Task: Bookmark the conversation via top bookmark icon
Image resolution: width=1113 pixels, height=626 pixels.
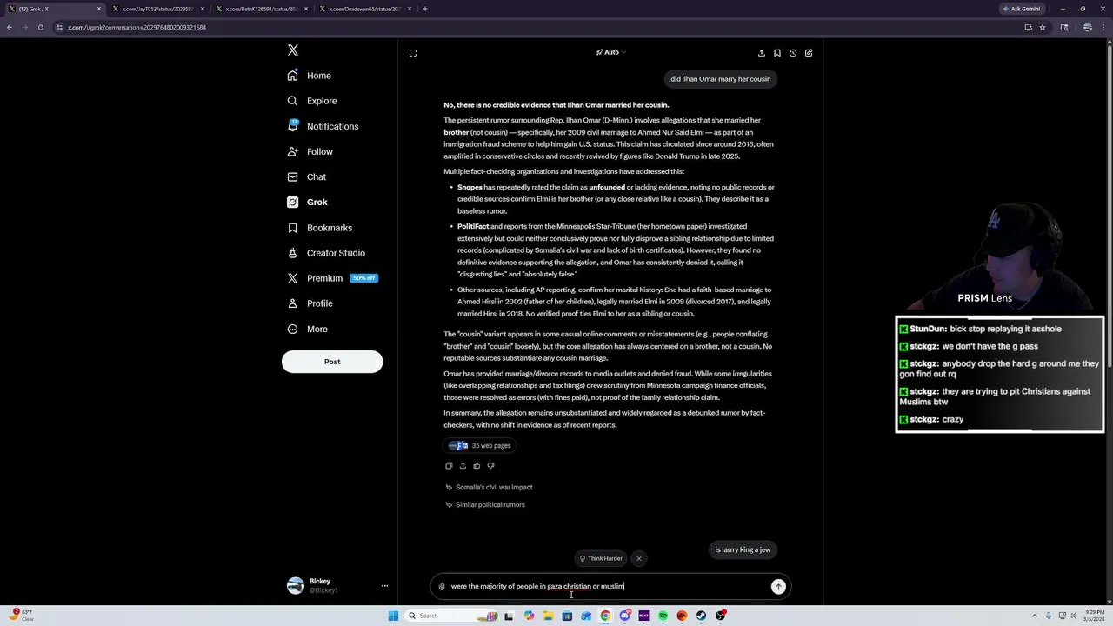Action: click(777, 53)
